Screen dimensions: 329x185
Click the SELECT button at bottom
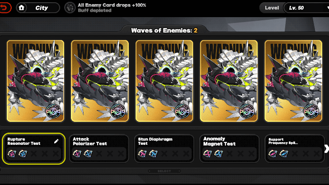[164, 171]
